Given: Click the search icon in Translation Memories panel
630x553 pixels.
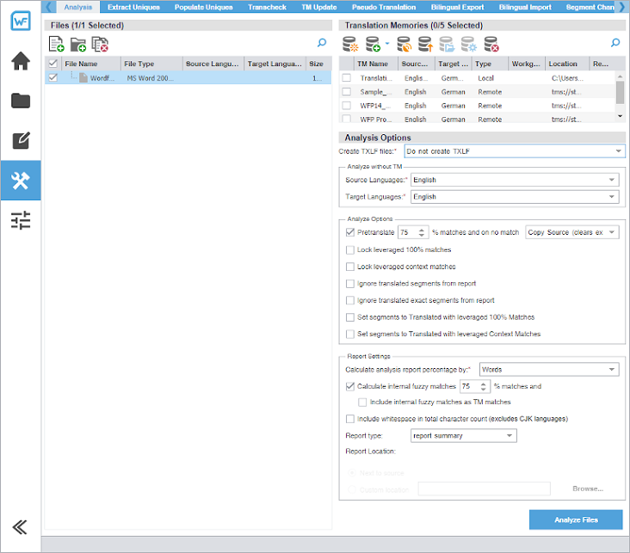Looking at the screenshot, I should click(615, 42).
